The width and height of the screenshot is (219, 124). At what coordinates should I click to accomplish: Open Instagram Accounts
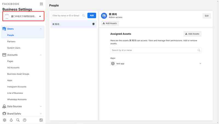17,87
